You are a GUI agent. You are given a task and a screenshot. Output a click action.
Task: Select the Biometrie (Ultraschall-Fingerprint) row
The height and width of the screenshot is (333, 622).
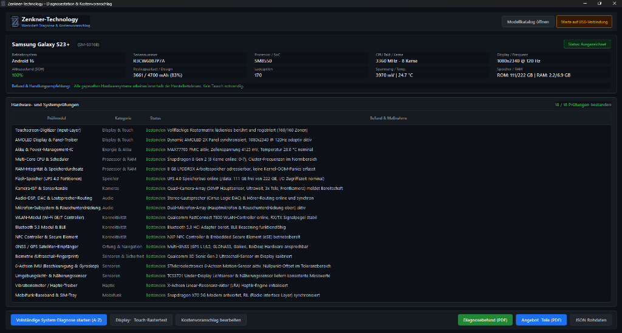pyautogui.click(x=311, y=256)
